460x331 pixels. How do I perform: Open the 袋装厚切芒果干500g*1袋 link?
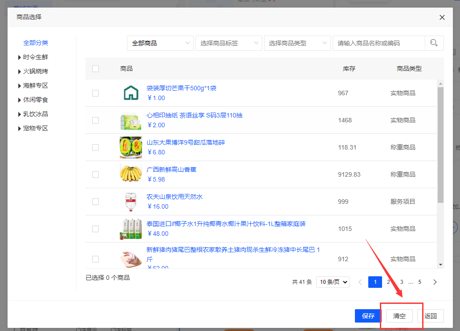click(181, 88)
